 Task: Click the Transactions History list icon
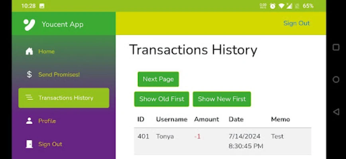pyautogui.click(x=29, y=98)
